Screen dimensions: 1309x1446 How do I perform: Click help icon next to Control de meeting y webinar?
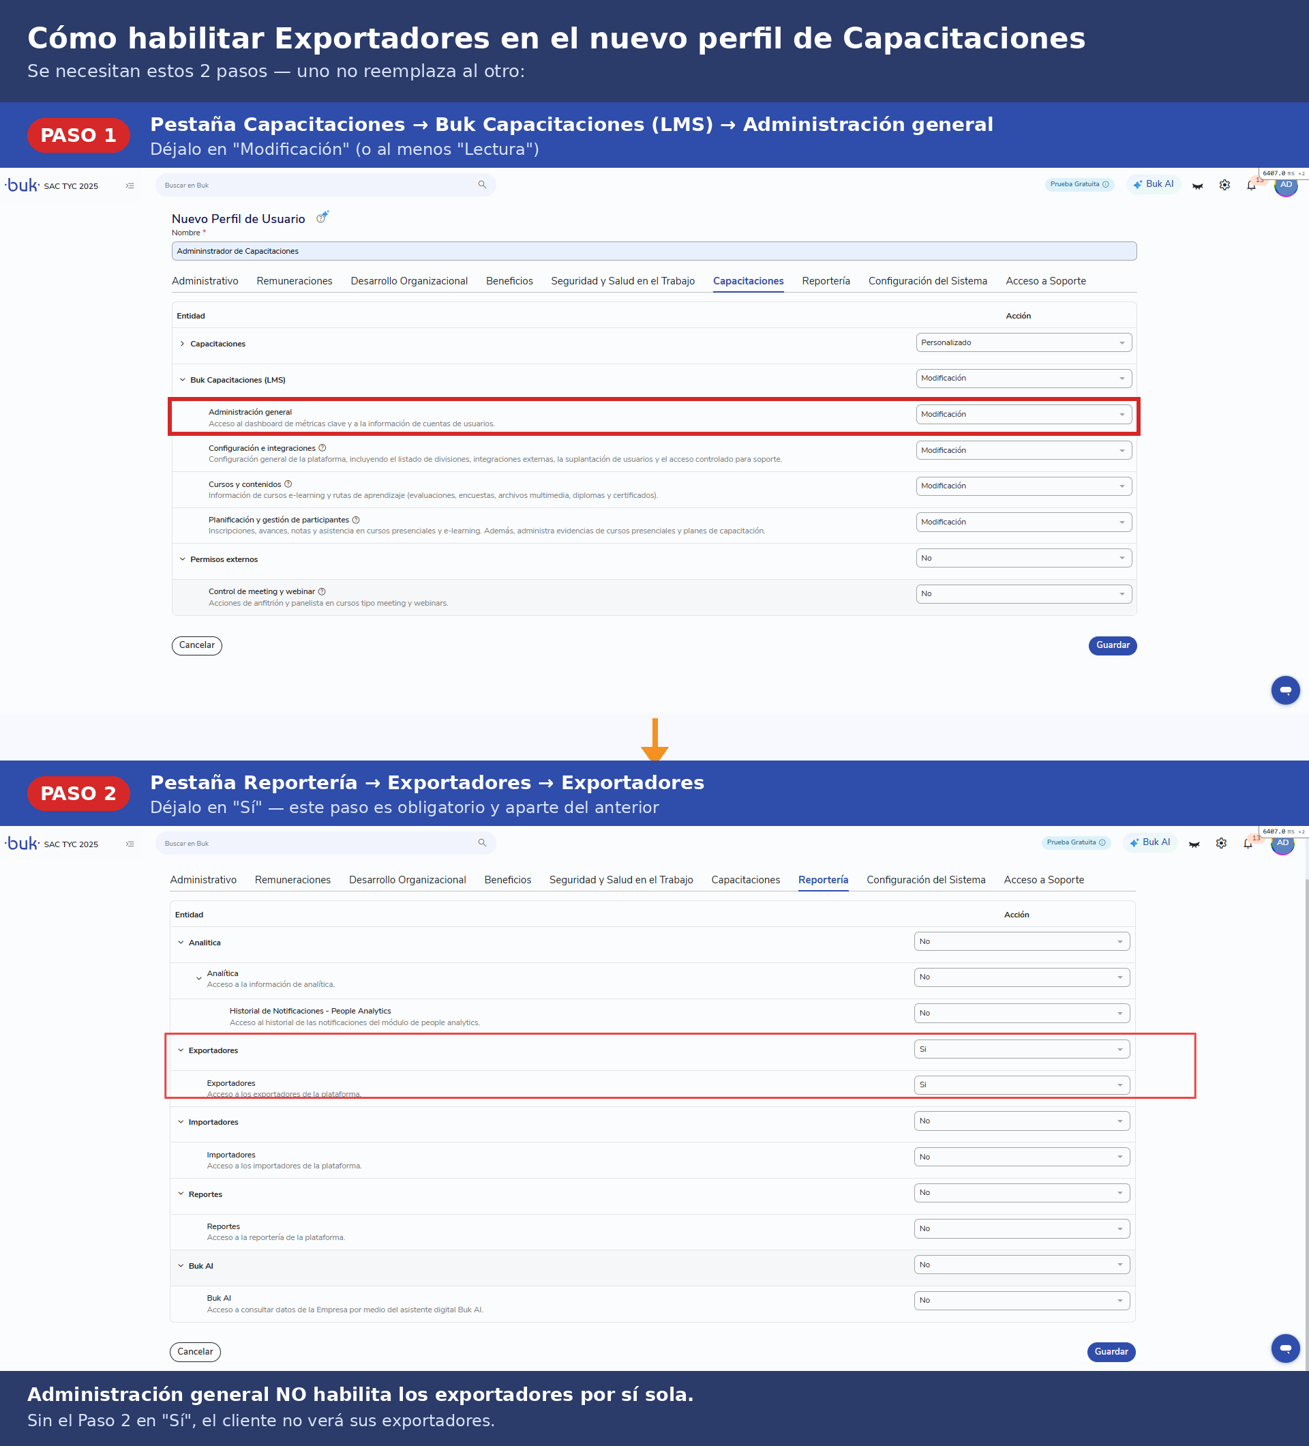[322, 592]
